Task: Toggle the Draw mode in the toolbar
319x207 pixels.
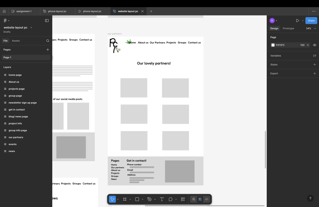Action: tap(193, 199)
